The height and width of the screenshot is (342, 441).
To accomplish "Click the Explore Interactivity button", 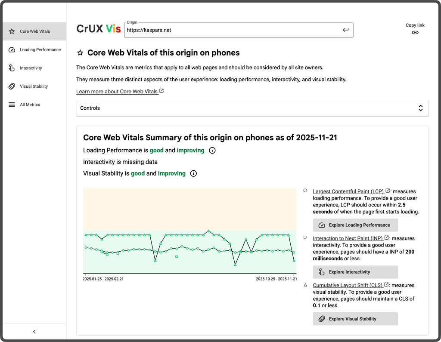I will tap(355, 272).
